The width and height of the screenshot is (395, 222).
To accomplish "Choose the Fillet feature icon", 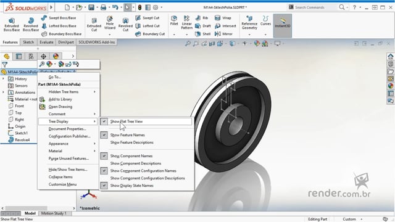I will click(x=174, y=20).
